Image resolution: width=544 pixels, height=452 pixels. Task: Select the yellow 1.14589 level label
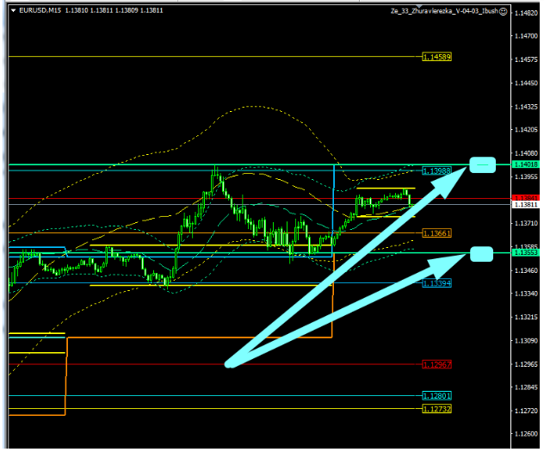click(436, 57)
